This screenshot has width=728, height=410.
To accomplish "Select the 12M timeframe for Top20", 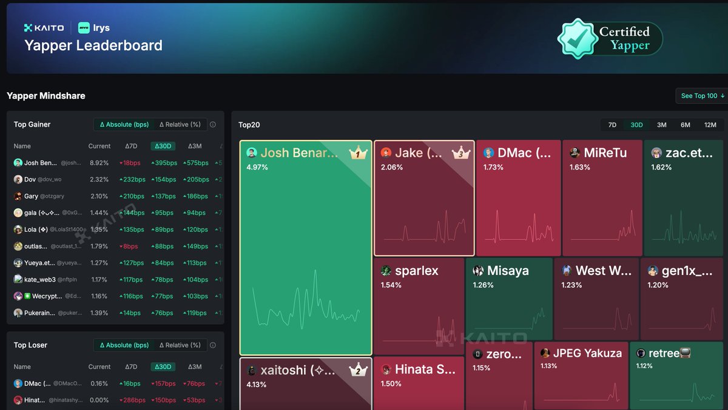I will (x=710, y=125).
